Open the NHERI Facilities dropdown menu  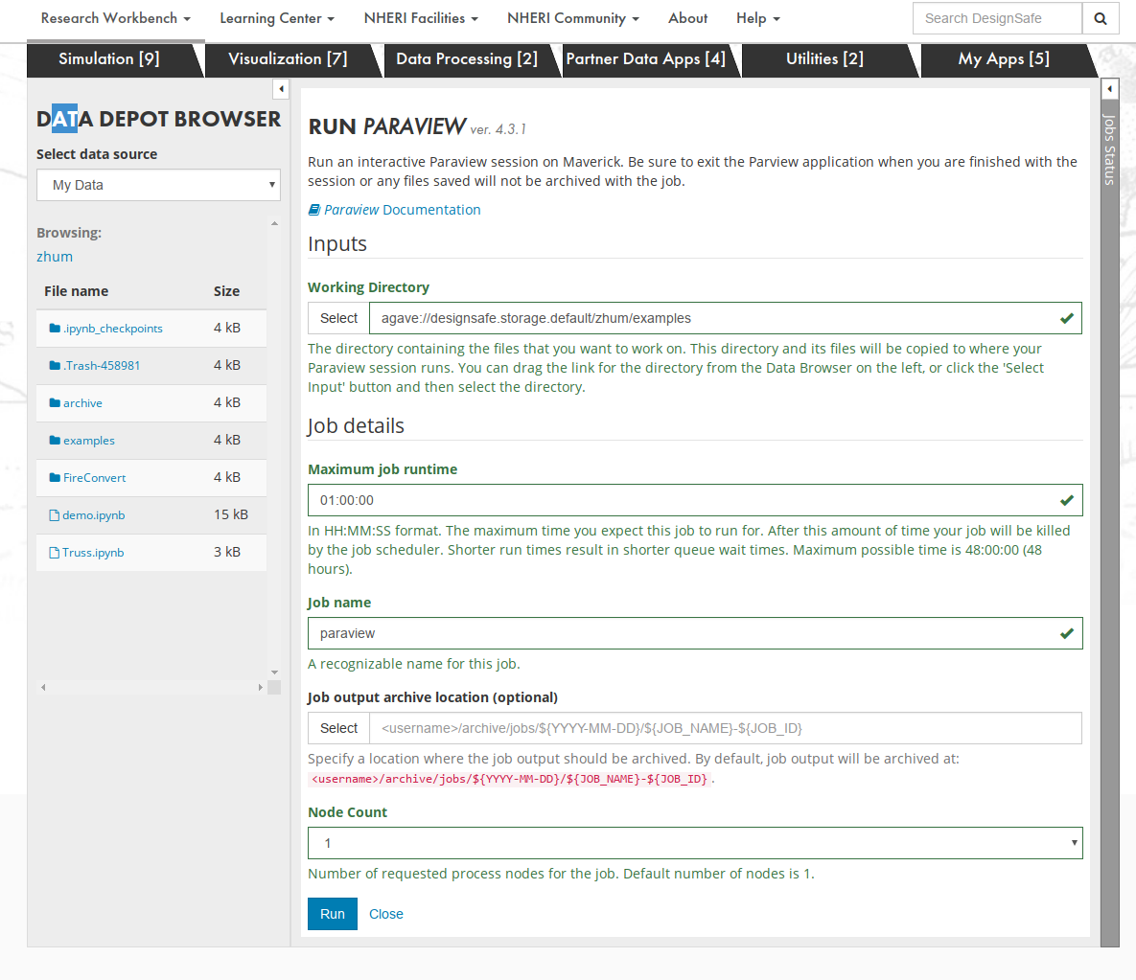click(x=421, y=18)
